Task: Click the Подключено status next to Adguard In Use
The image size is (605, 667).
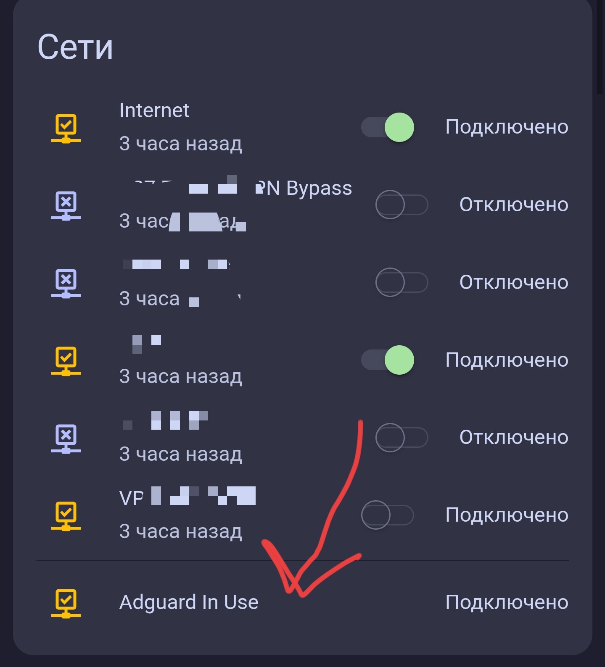Action: [x=507, y=602]
